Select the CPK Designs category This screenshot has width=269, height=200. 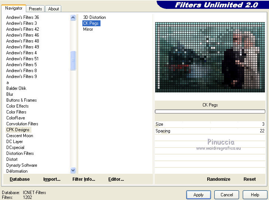(x=18, y=130)
